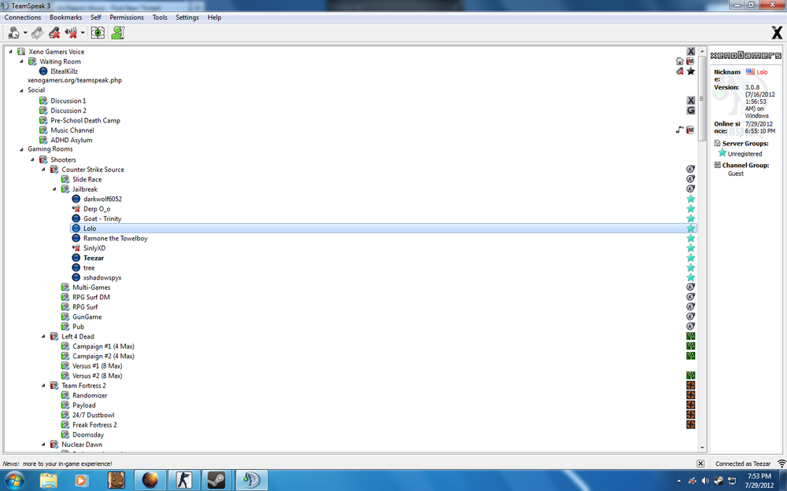
Task: Click the G icon on Discussion 2 row
Action: click(x=691, y=110)
